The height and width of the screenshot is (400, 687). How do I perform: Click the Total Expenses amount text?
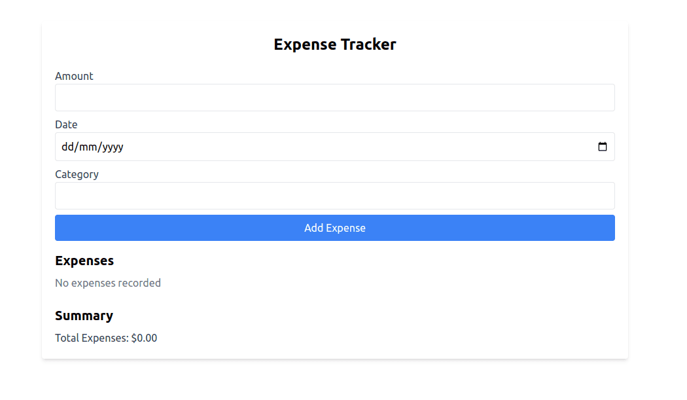click(106, 338)
